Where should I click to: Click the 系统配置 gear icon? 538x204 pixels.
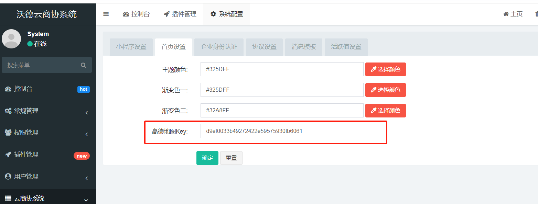pos(213,14)
